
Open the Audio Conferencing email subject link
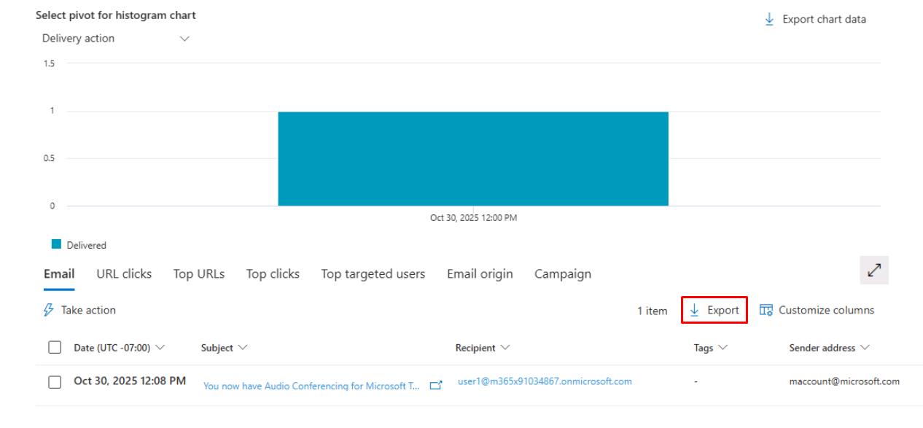click(311, 386)
